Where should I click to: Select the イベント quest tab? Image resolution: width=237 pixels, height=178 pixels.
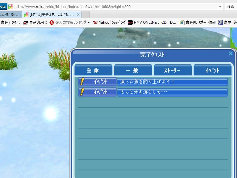212,70
